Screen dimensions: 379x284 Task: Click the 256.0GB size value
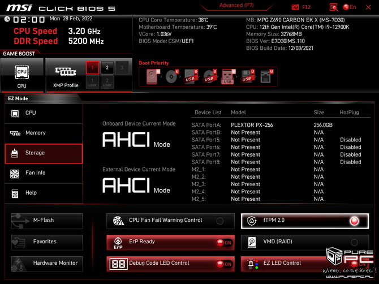click(323, 125)
